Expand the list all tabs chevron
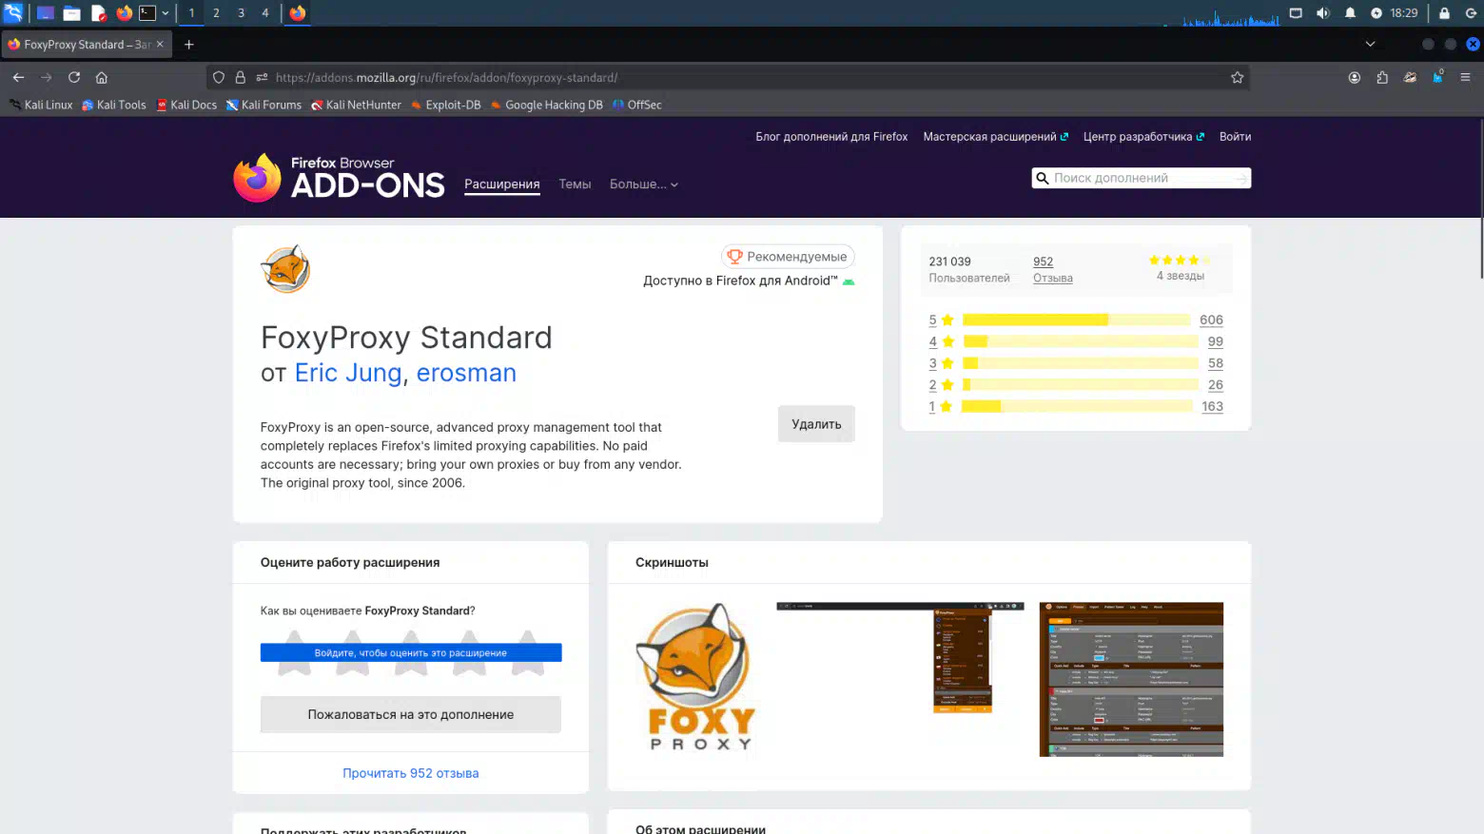The image size is (1484, 834). coord(1370,44)
